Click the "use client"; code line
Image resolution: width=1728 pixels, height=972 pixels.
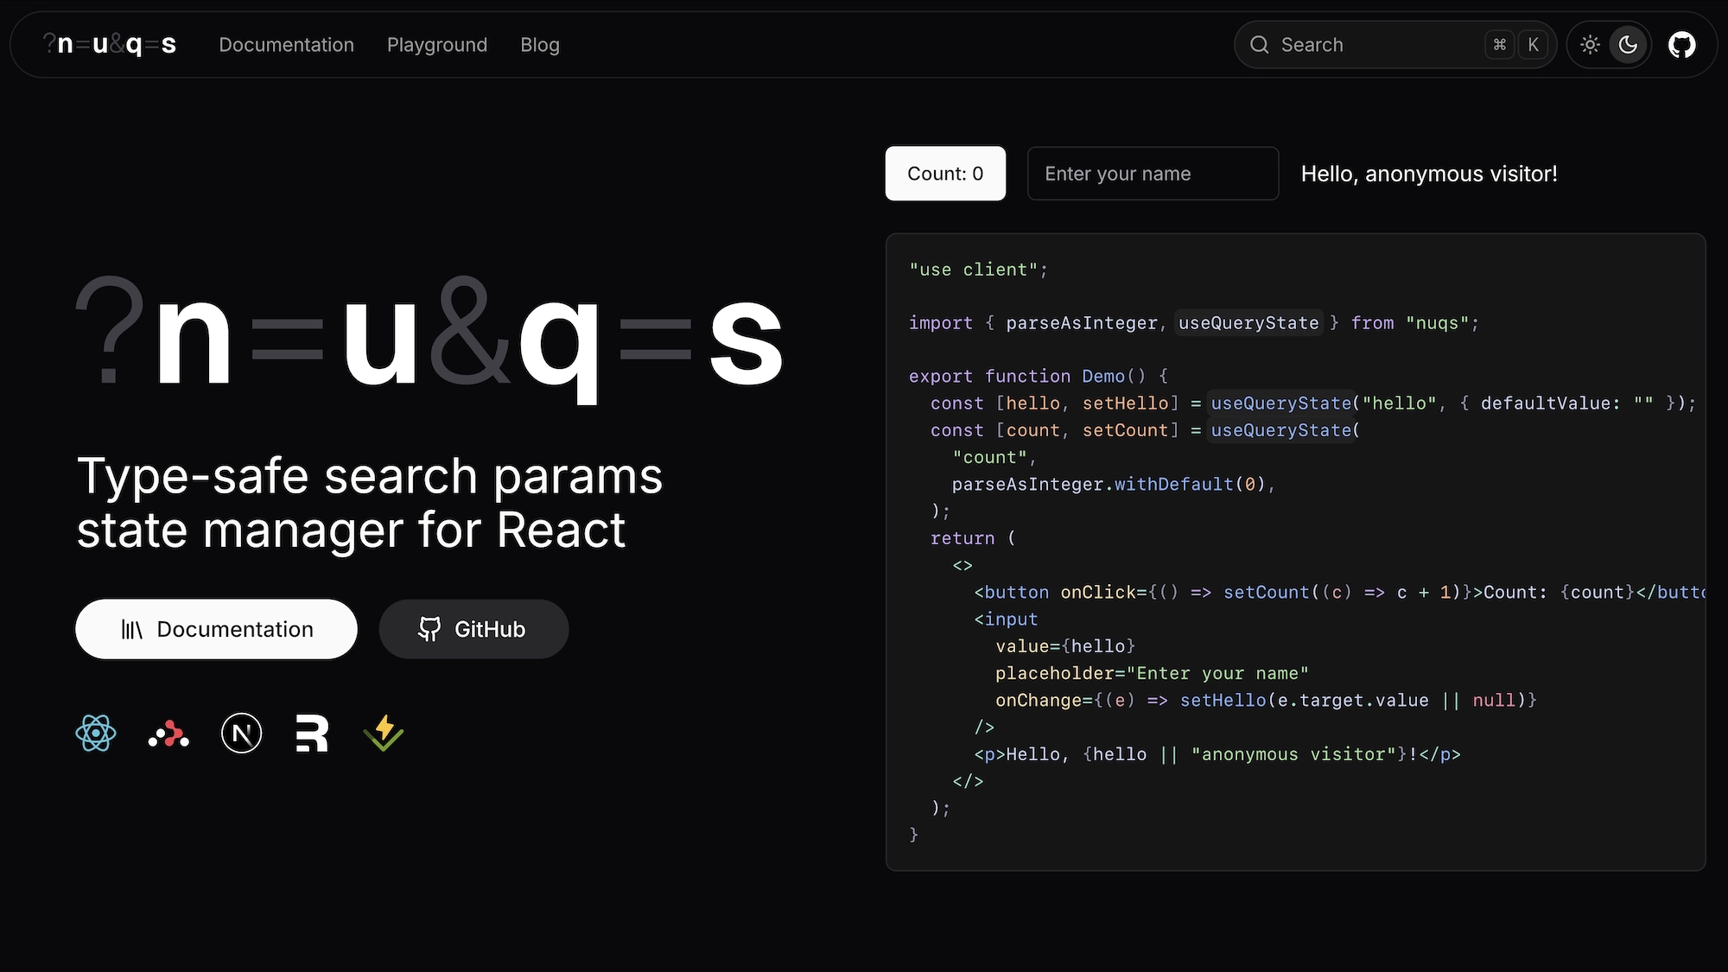click(978, 270)
